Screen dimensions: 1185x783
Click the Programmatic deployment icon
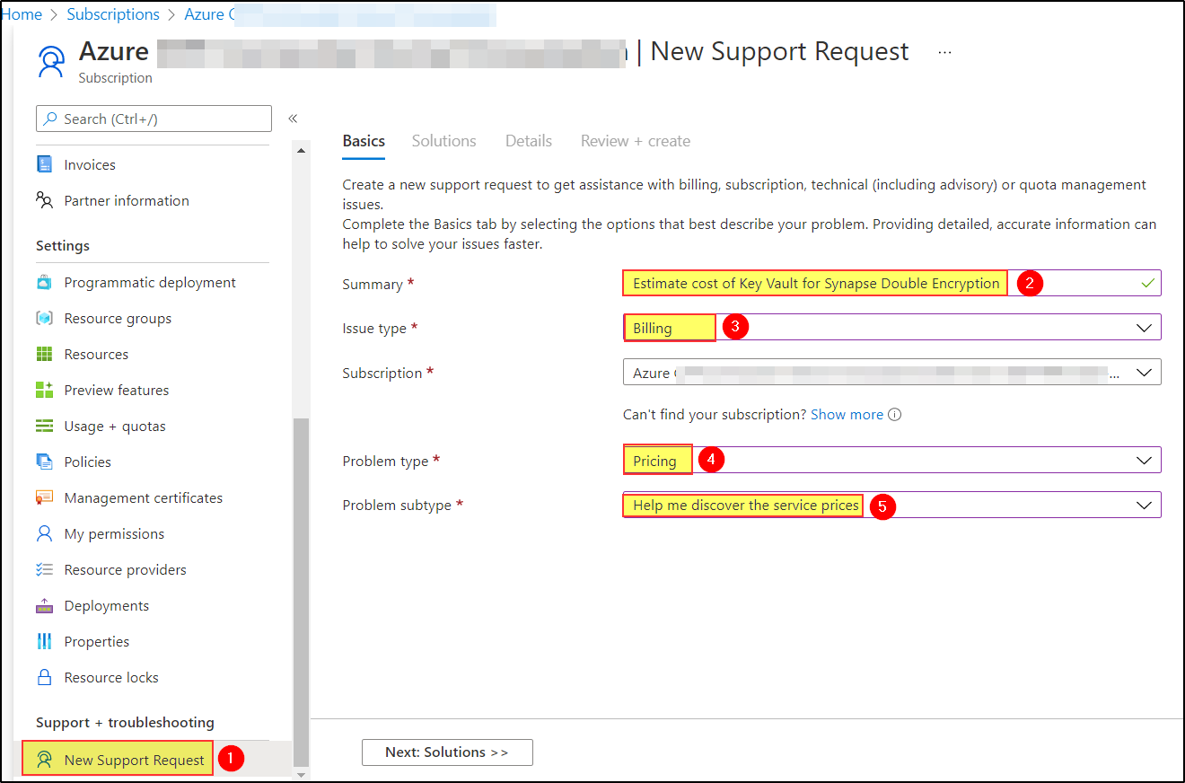[44, 282]
